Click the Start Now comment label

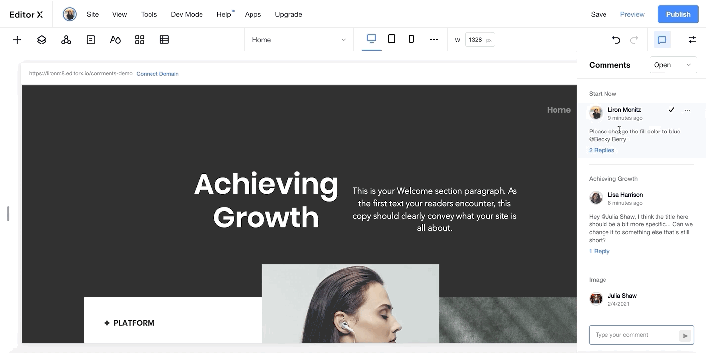point(603,94)
